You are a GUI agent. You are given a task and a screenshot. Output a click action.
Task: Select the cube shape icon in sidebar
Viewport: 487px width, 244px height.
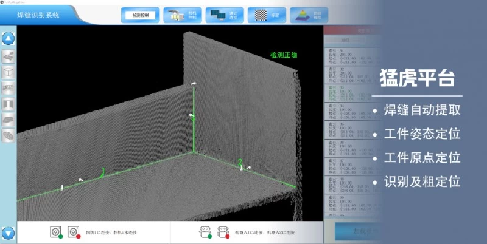[9, 73]
